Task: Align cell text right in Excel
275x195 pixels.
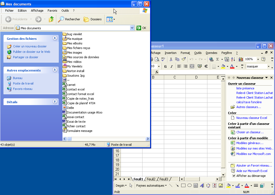Action: (185, 66)
